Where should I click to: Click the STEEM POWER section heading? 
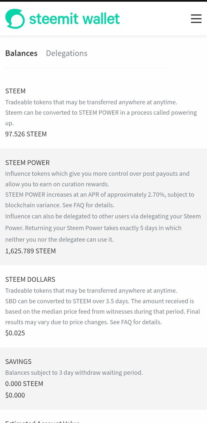(x=27, y=163)
